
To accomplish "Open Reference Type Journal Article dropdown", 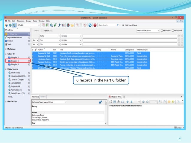I will pyautogui.click(x=65, y=102).
